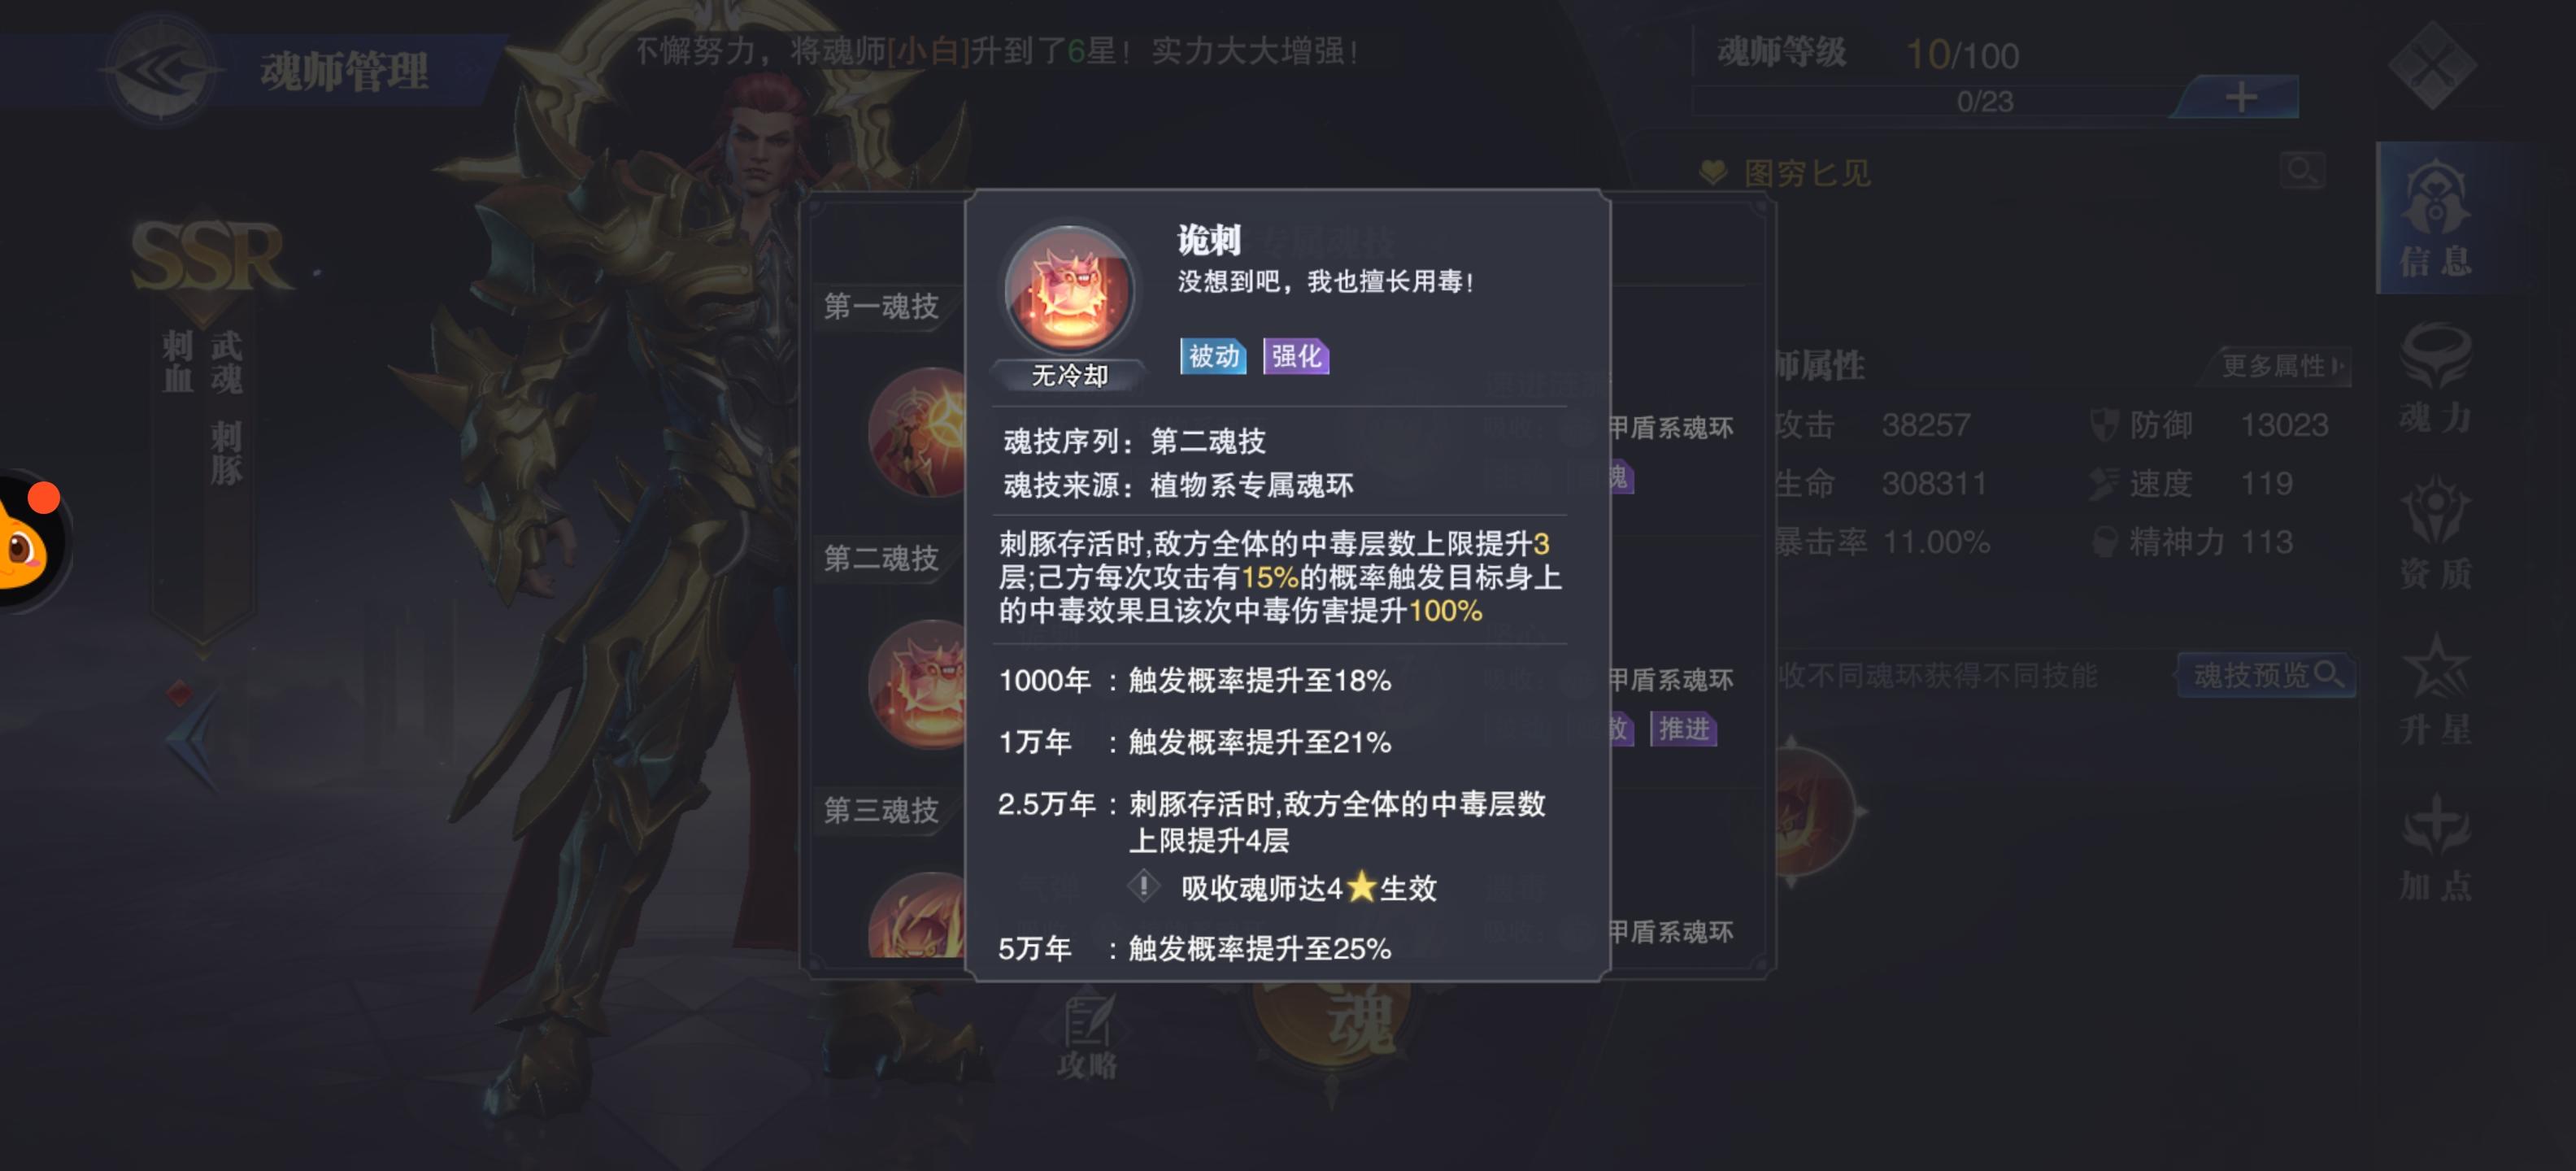Click the diamond menu icon in top-right corner

tap(2431, 66)
